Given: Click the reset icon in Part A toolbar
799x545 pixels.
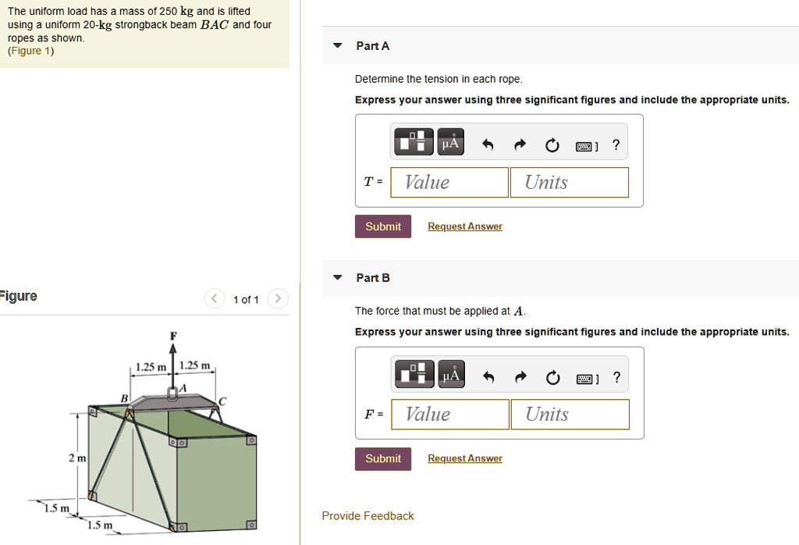Looking at the screenshot, I should click(x=552, y=145).
